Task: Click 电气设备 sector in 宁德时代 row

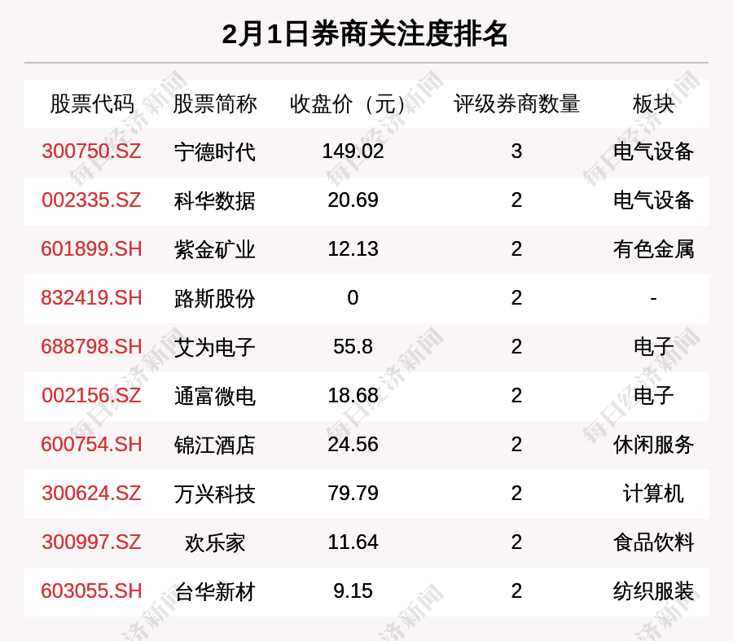Action: pos(653,151)
